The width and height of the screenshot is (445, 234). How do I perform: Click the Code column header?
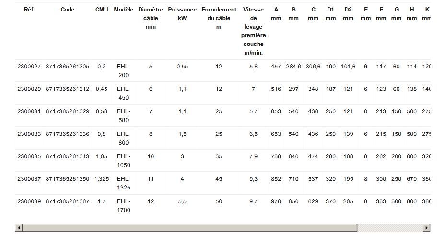68,10
